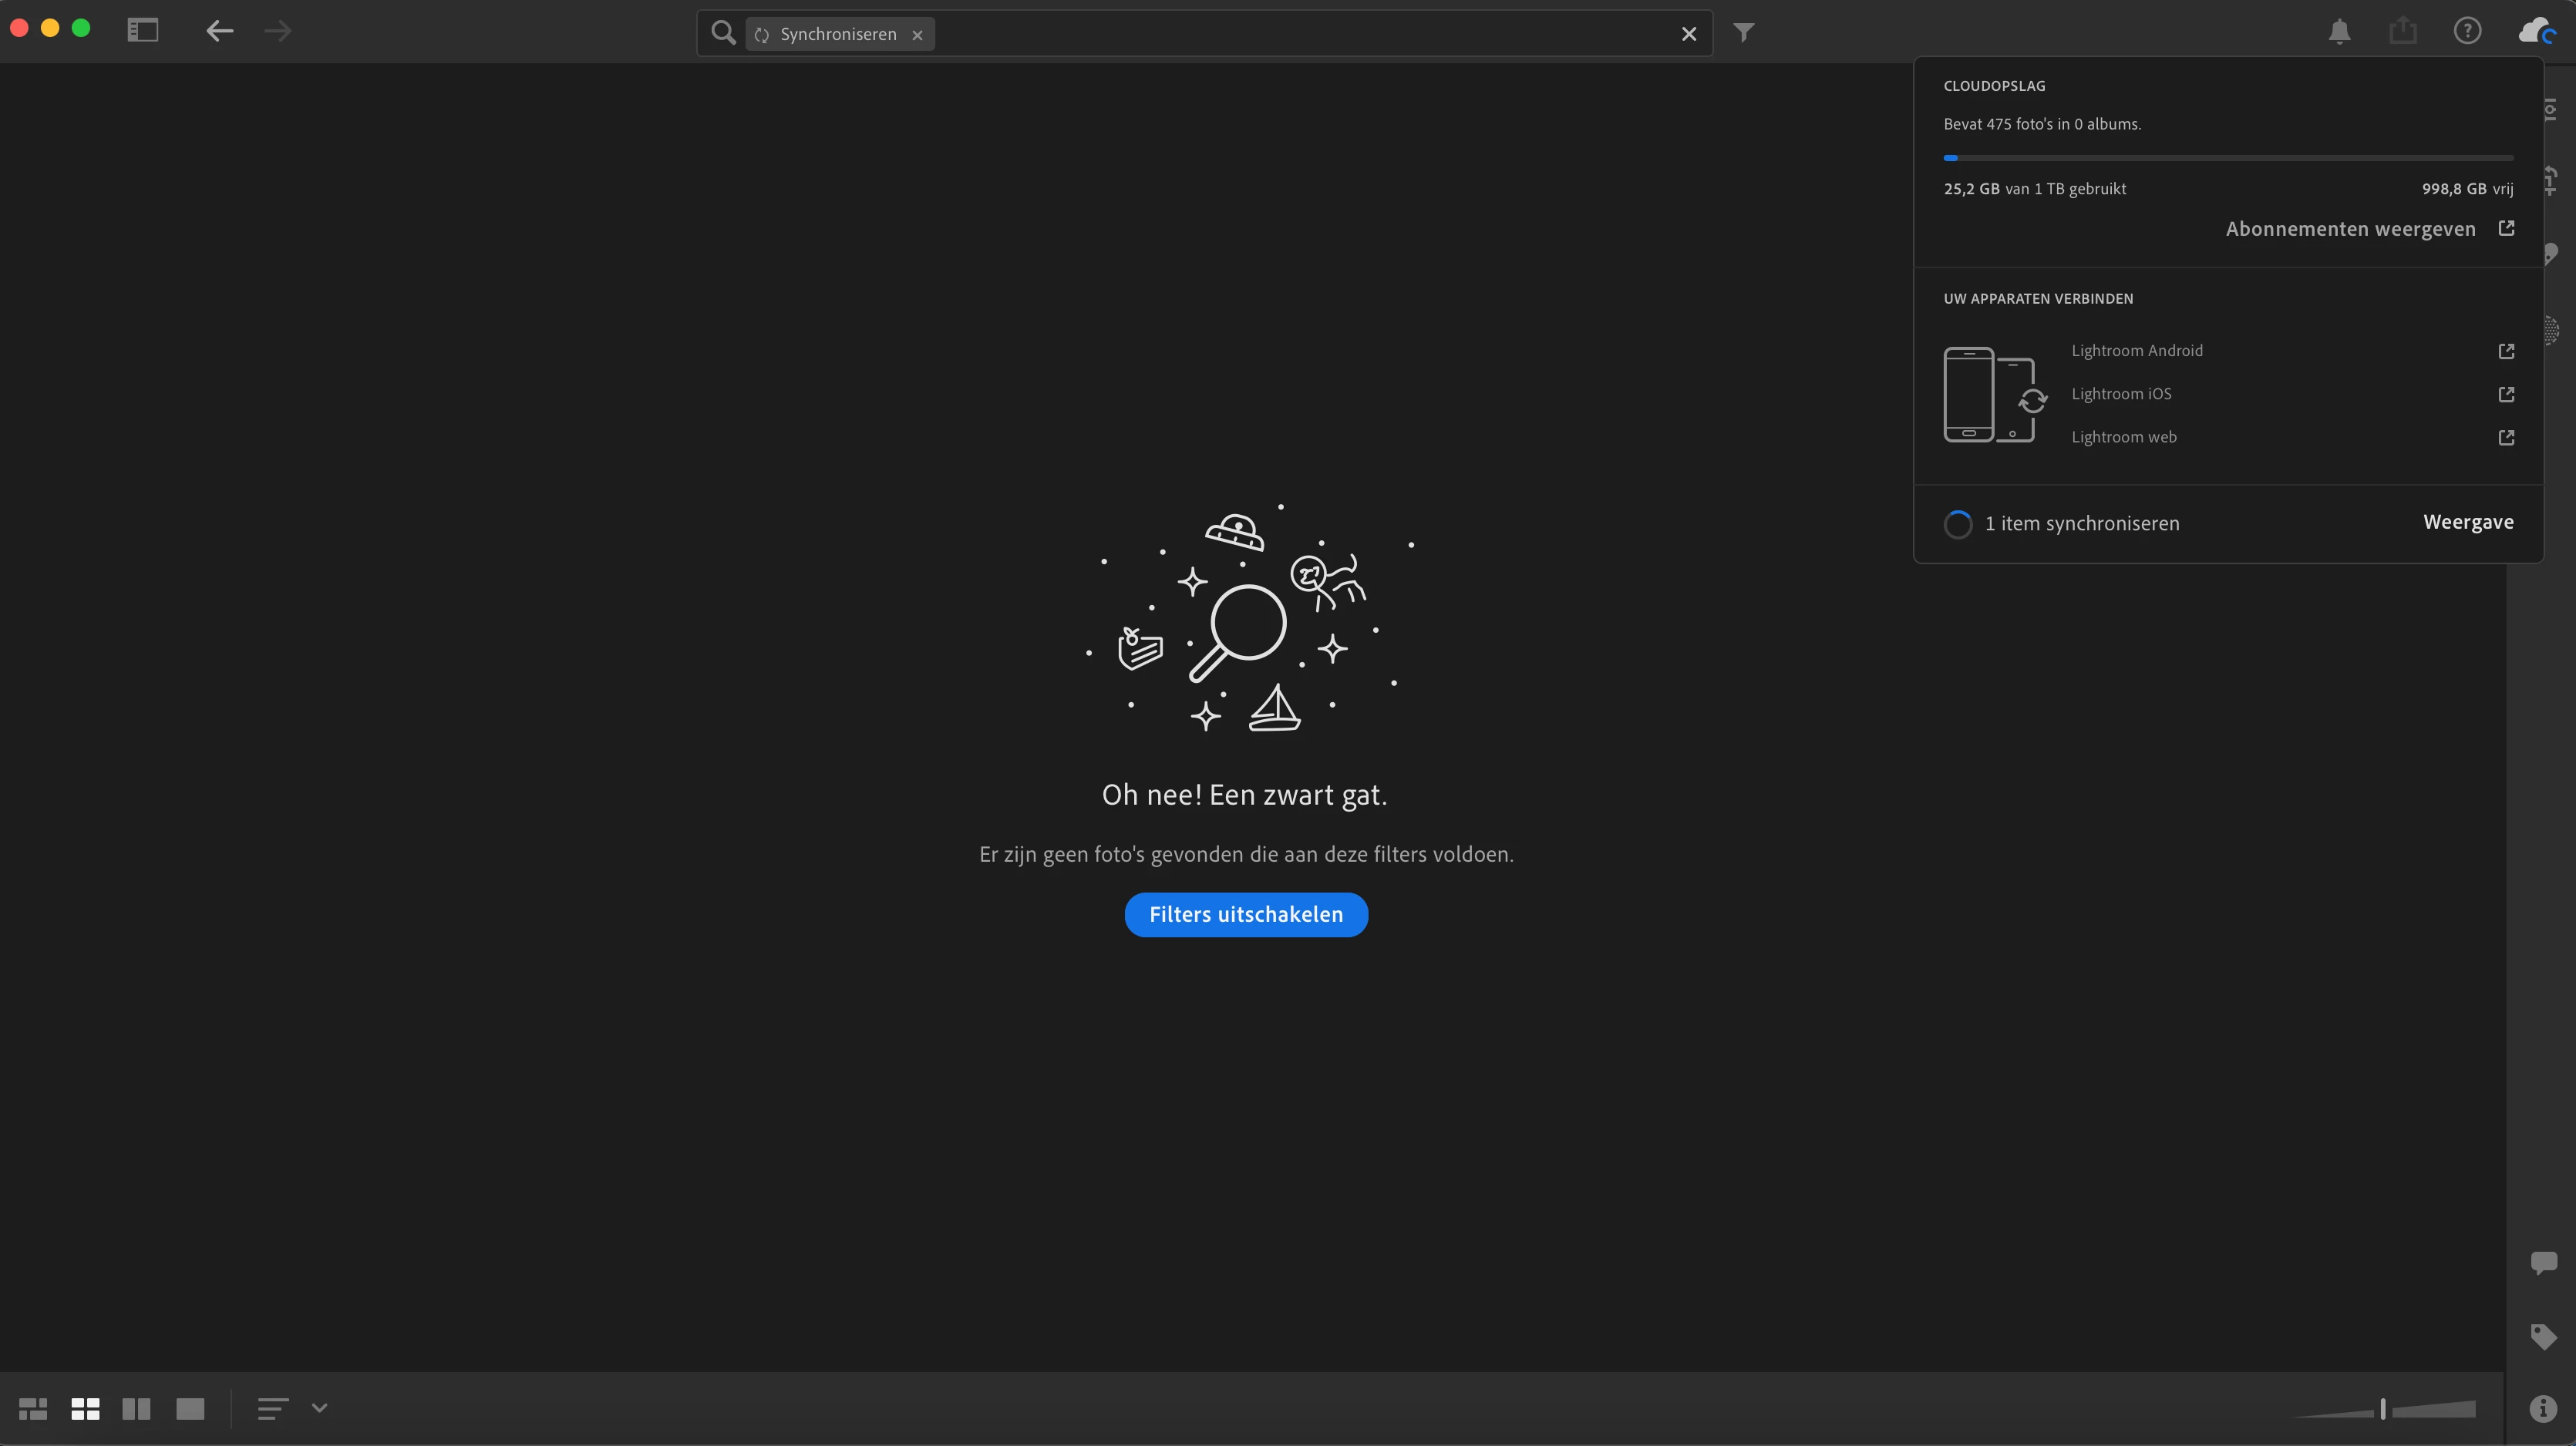Clear the search field with X

click(1689, 34)
